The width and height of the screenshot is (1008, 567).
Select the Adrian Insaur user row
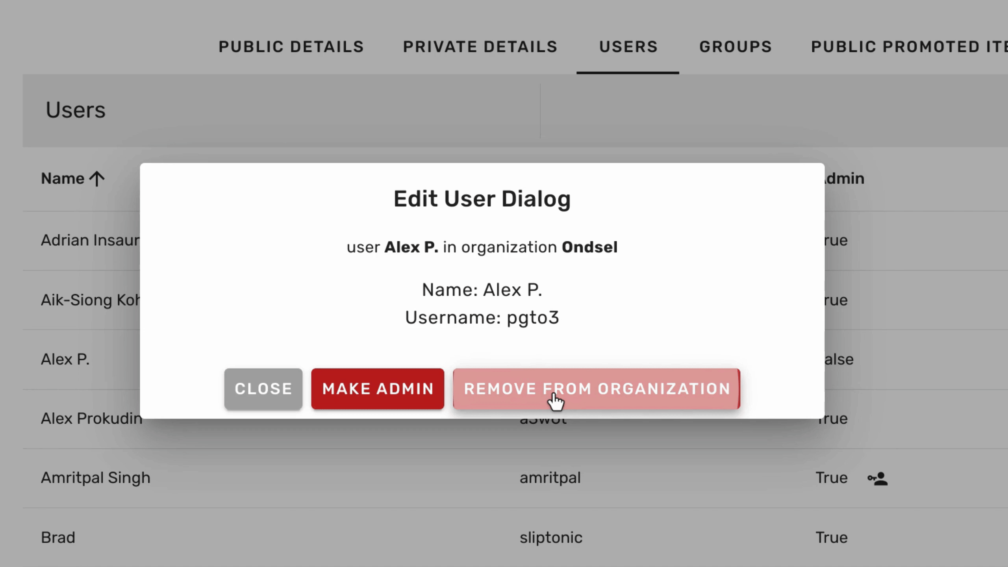[90, 240]
